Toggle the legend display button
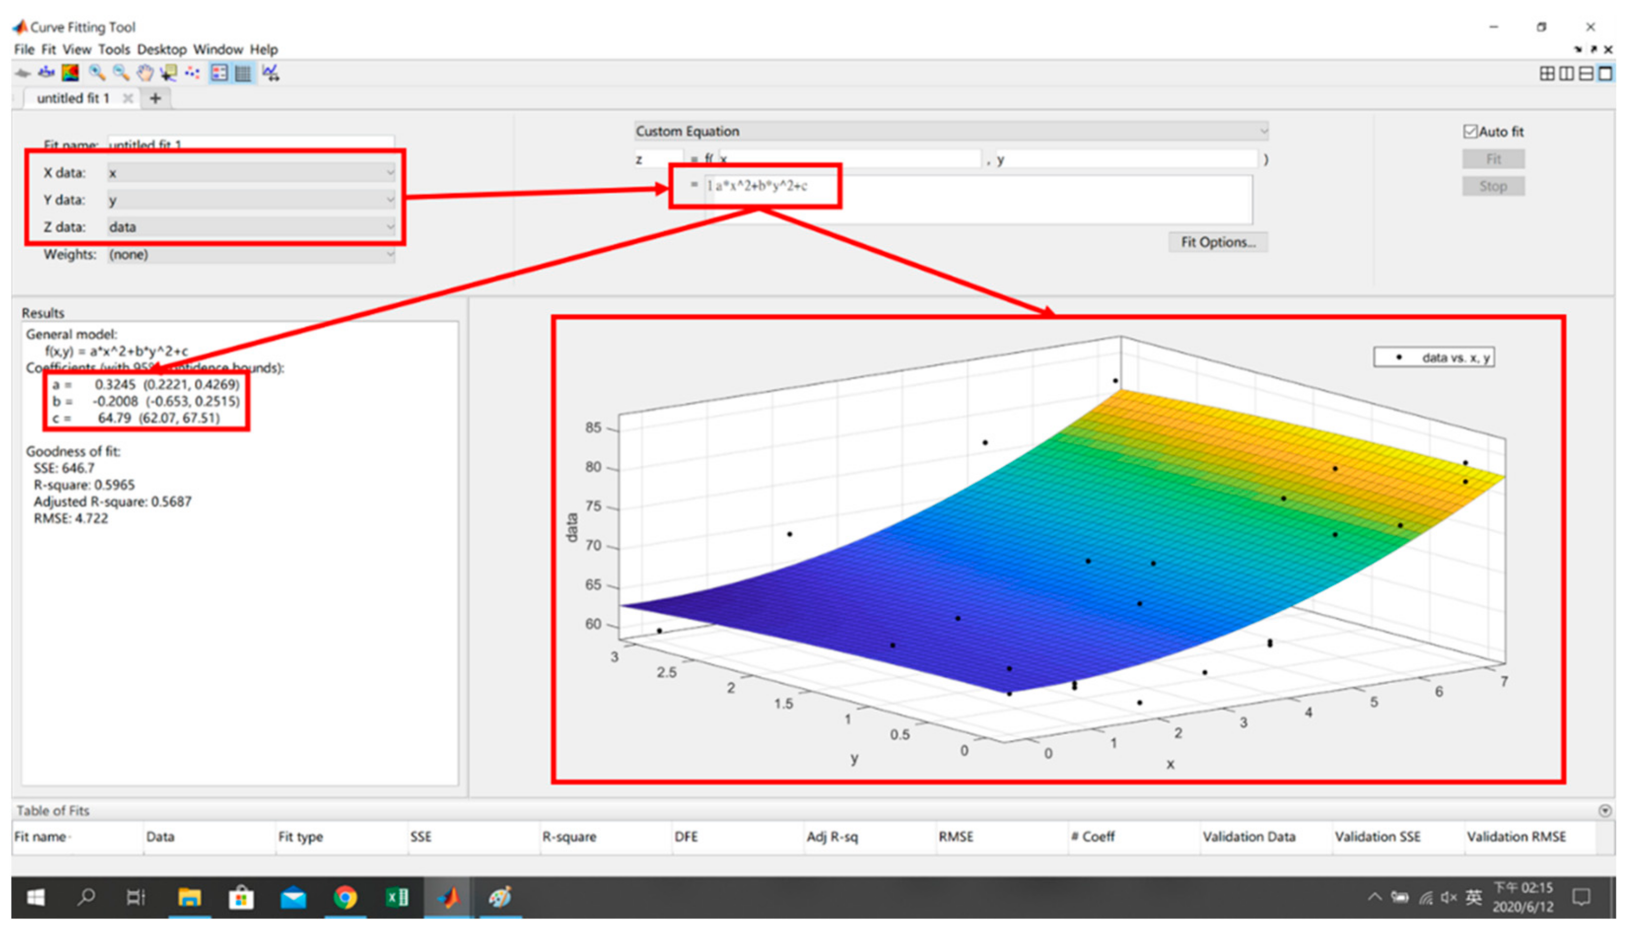Screen dimensions: 1625x928 219,73
